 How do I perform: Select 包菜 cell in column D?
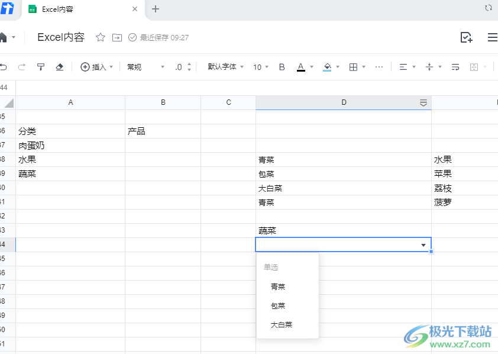(344, 174)
